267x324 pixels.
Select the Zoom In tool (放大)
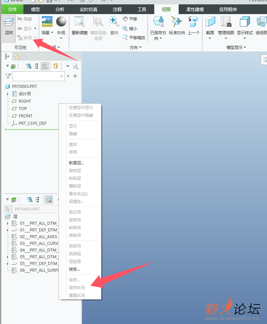[x=114, y=22]
